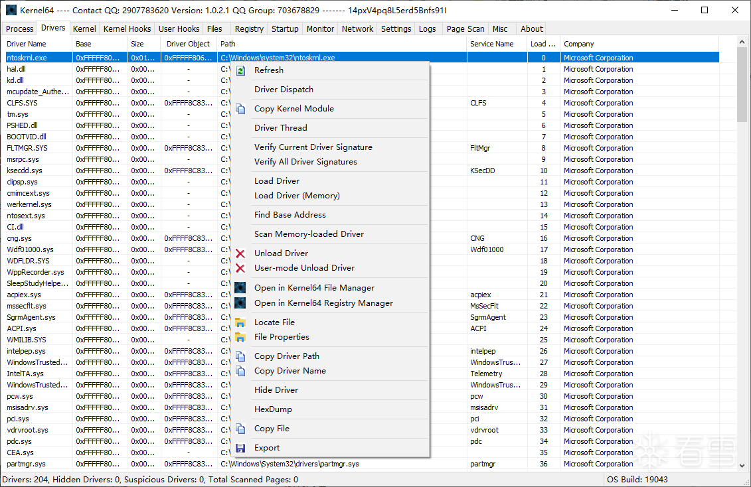Click the Locate File folder icon
This screenshot has height=487, width=751.
240,322
